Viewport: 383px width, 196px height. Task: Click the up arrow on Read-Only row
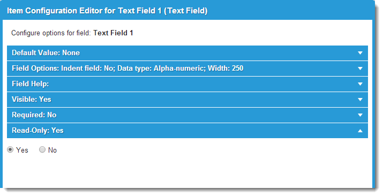pyautogui.click(x=360, y=131)
